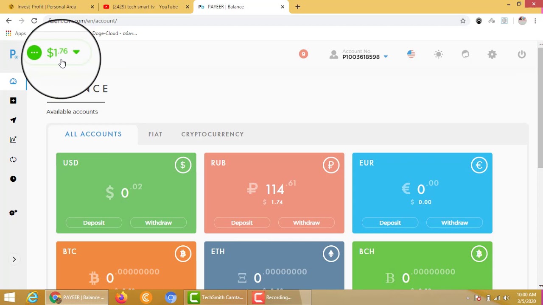Open a new browser tab
The image size is (543, 305).
tap(298, 7)
